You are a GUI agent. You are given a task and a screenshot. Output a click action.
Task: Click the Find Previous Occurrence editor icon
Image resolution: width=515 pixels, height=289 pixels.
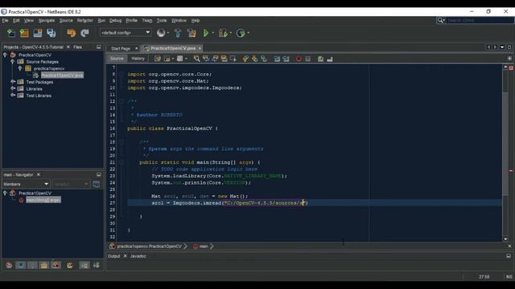(x=206, y=59)
